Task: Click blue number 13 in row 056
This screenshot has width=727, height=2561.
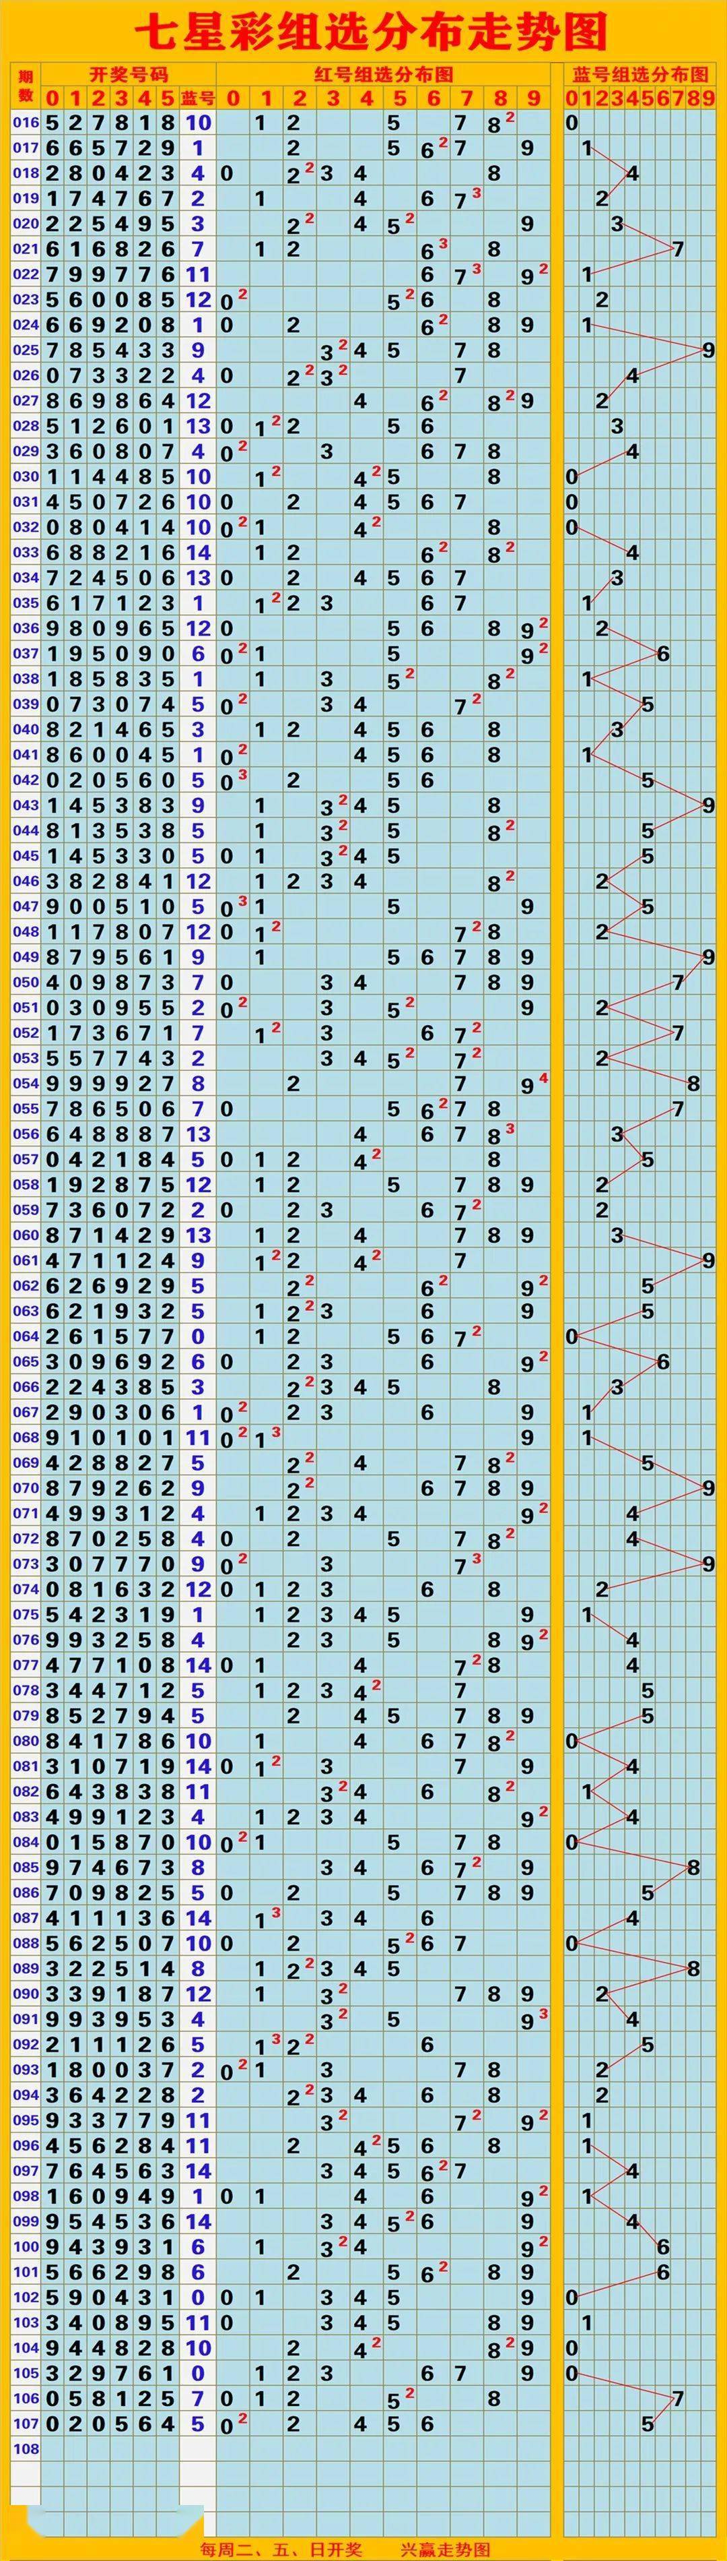Action: [198, 1134]
